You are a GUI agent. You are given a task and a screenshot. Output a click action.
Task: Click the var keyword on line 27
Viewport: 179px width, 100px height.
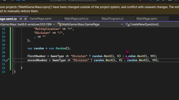click(x=30, y=49)
